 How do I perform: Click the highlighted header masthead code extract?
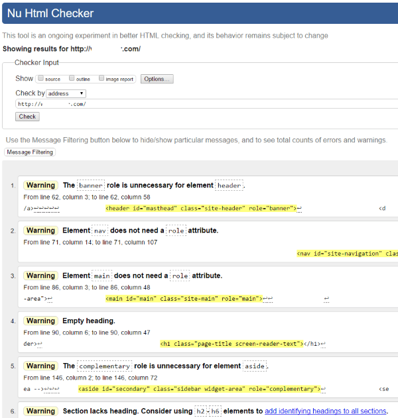(201, 208)
